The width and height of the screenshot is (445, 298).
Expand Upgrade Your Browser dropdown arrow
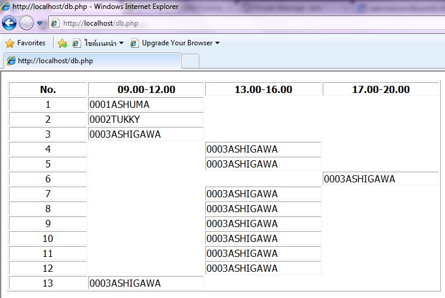217,43
